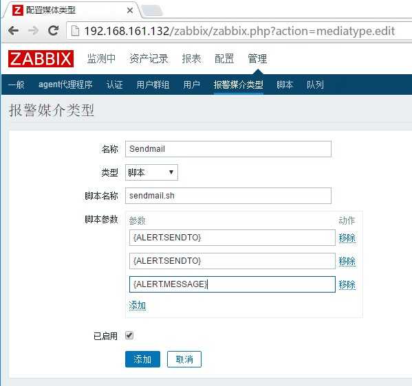
Task: Click the page info icon in address bar
Action: 75,31
